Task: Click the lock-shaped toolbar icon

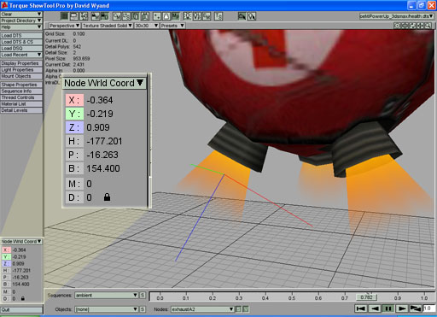Action: (x=166, y=16)
